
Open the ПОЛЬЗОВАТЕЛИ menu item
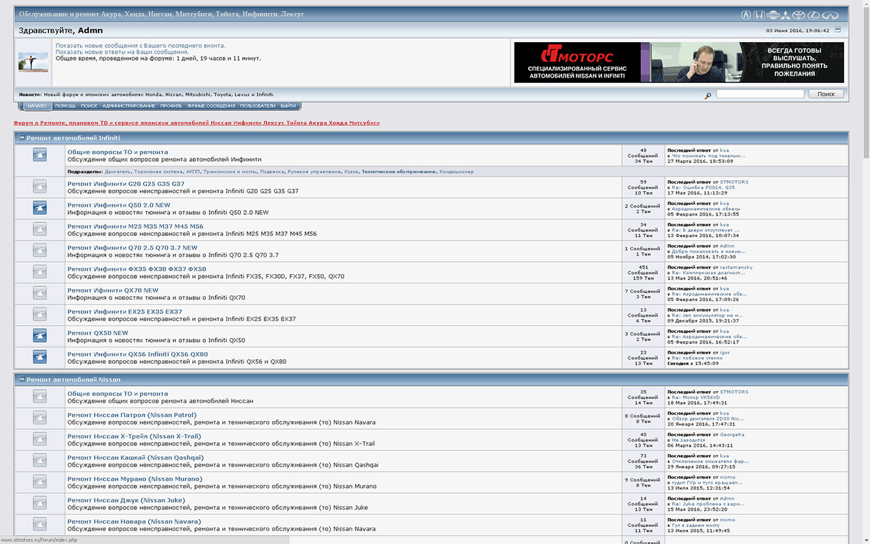258,106
